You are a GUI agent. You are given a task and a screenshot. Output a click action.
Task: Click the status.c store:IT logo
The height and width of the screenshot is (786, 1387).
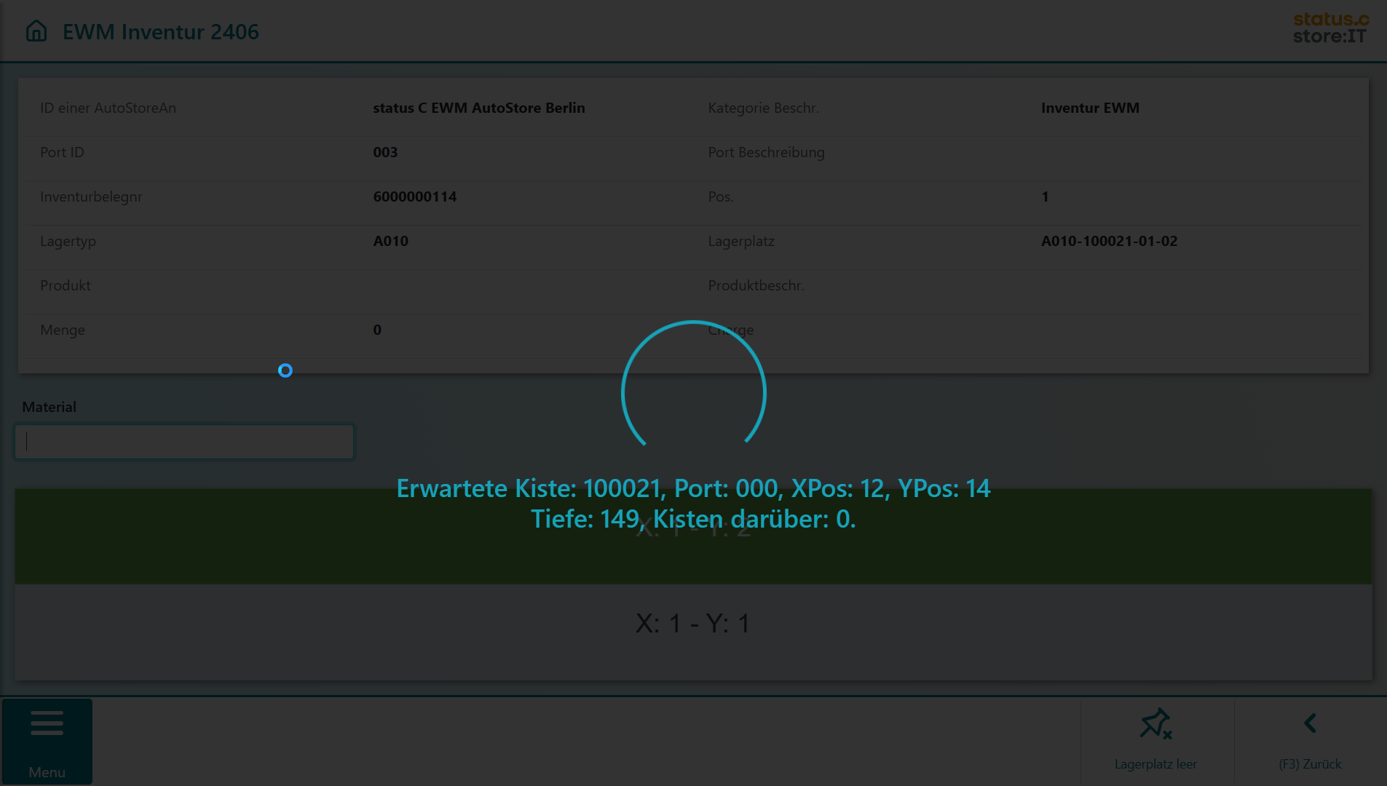coord(1329,28)
